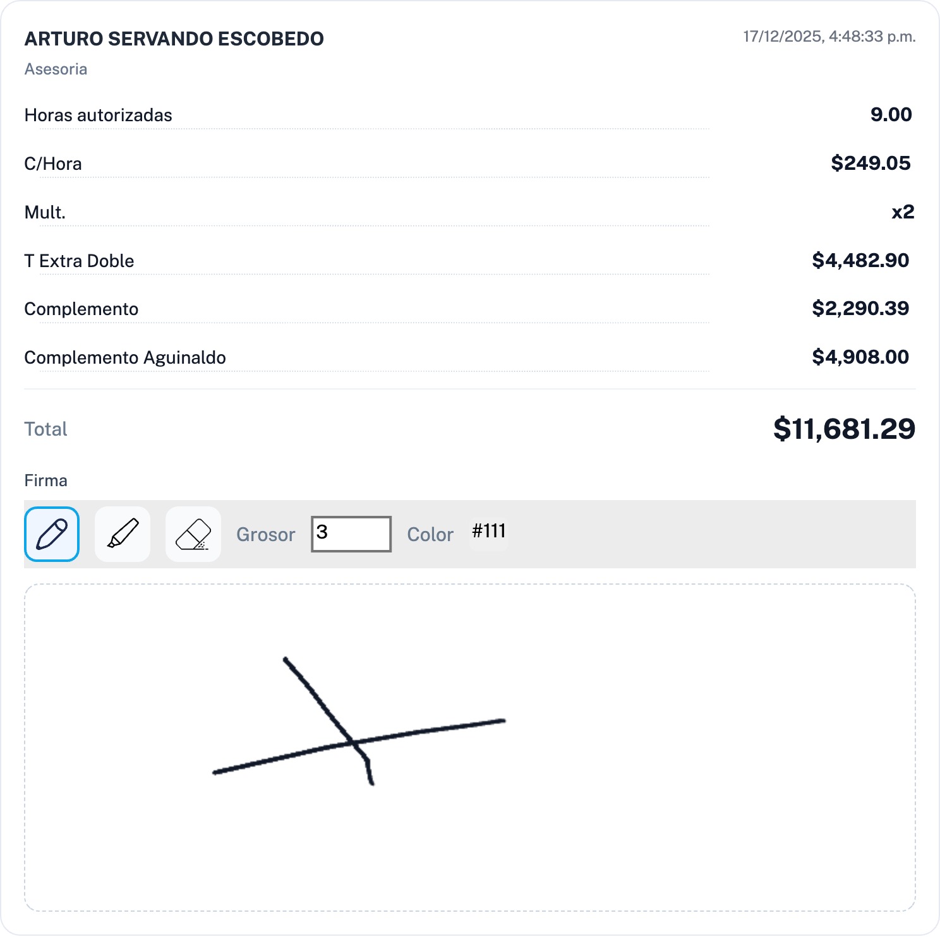Click the Complemento Aguinaldo label
Screen dimensions: 940x937
[x=125, y=358]
